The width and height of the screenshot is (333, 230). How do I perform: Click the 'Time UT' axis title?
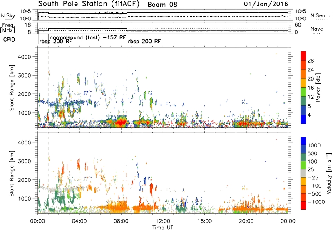(x=163, y=228)
